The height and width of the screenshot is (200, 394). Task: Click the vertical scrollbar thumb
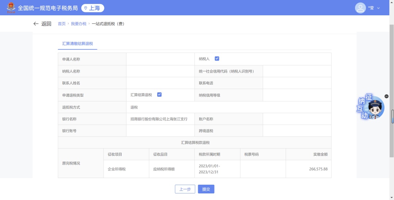[393, 116]
